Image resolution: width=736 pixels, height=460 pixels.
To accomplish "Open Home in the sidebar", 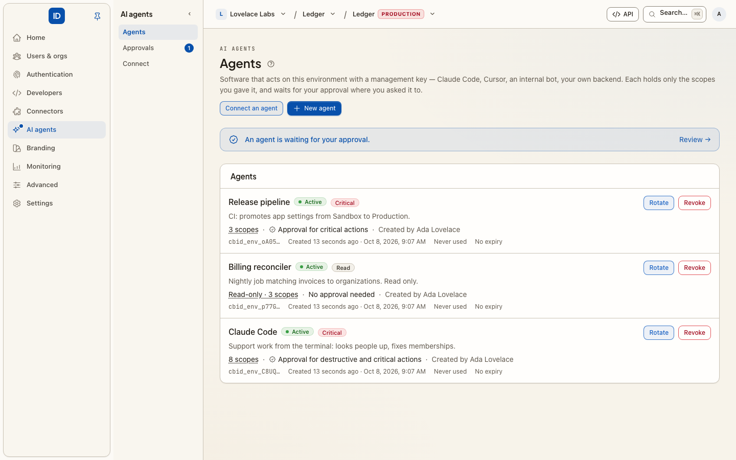I will pos(57,38).
